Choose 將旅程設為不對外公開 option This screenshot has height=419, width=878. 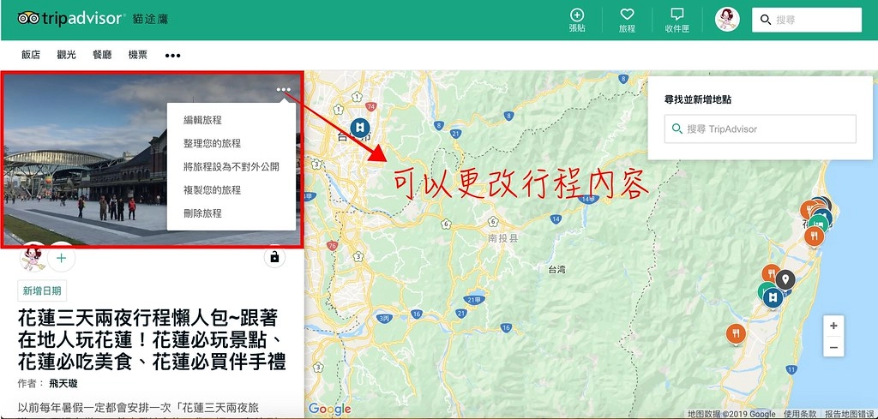(232, 167)
